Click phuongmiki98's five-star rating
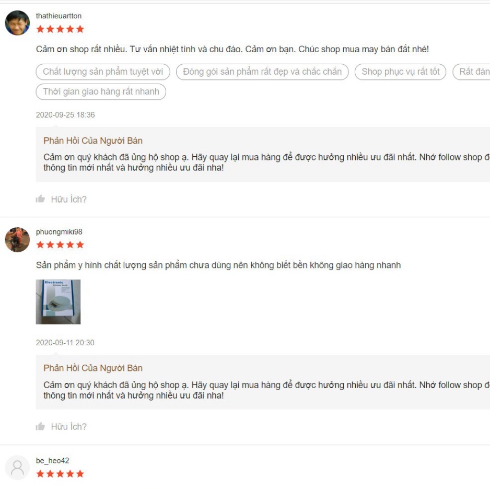490x490 pixels. (60, 244)
